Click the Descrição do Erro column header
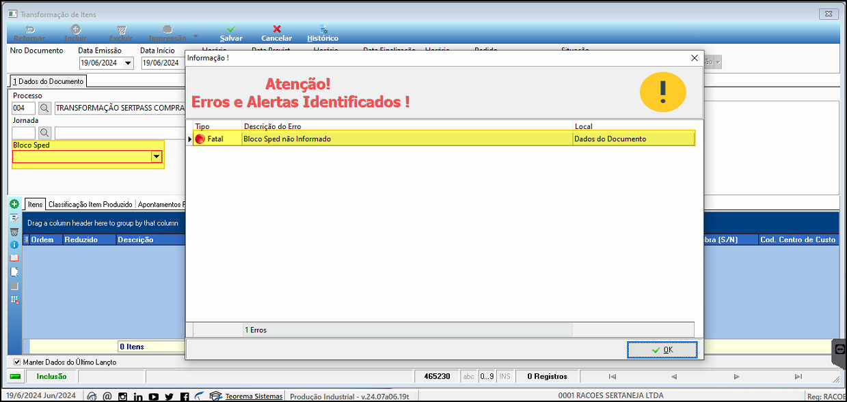Image resolution: width=847 pixels, height=402 pixels. coord(408,126)
